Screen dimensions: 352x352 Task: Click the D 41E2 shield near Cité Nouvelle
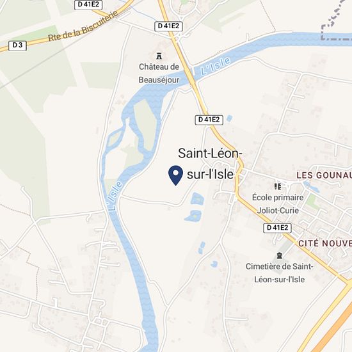[277, 228]
